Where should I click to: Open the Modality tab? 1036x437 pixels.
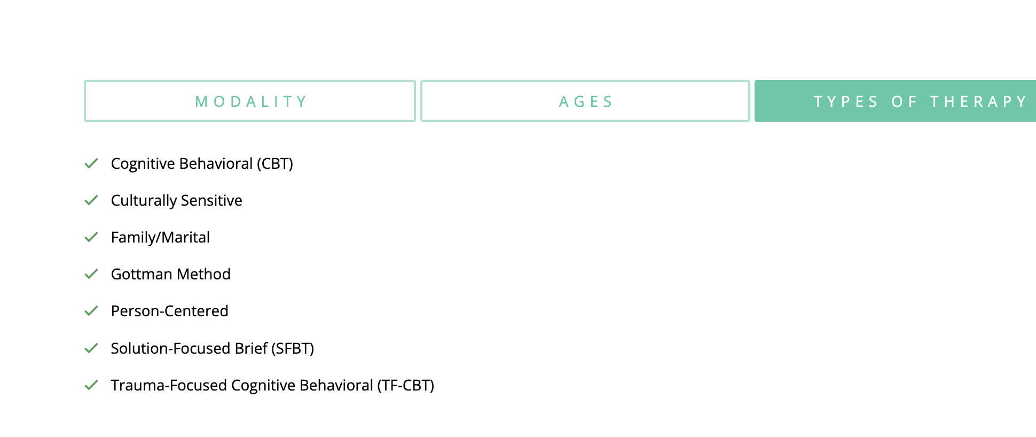point(250,101)
